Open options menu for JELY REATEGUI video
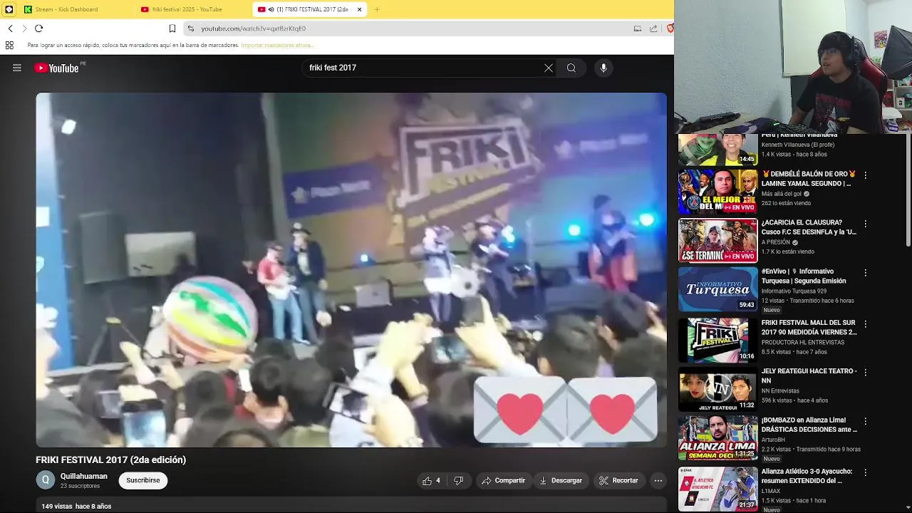This screenshot has height=513, width=912. coord(866,373)
